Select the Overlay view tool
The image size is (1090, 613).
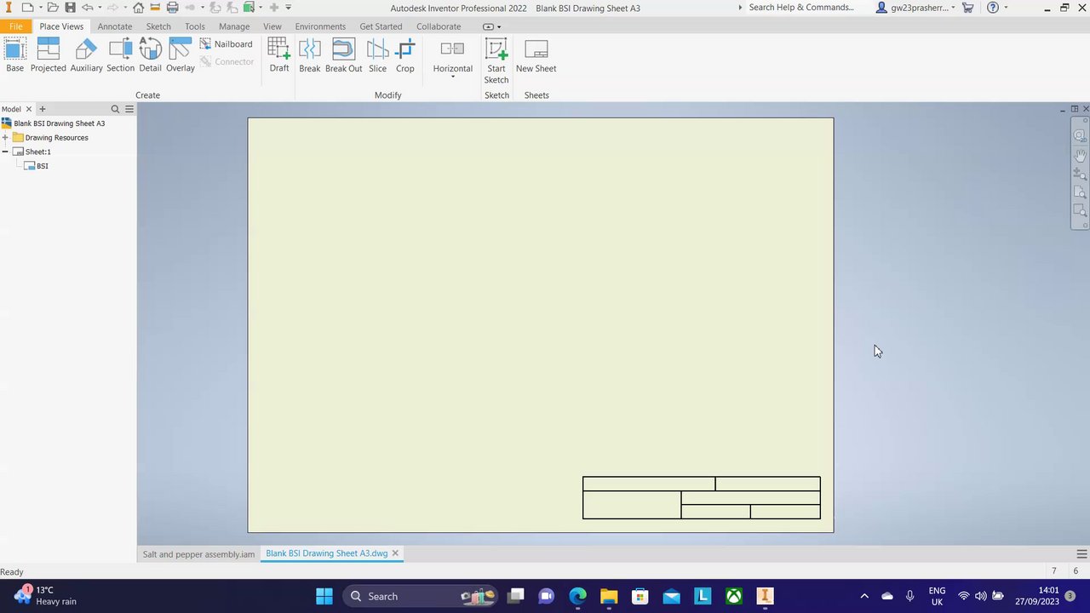pos(181,55)
